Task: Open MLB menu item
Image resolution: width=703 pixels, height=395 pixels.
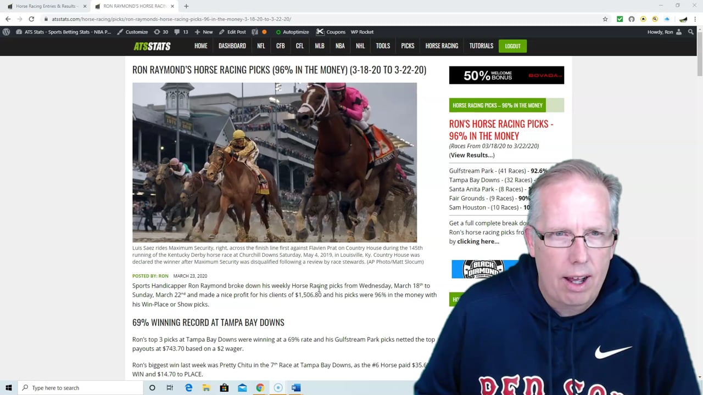Action: point(320,46)
